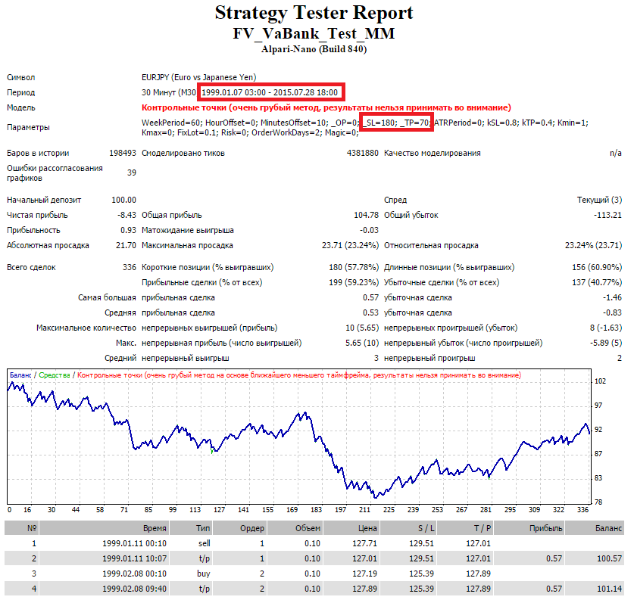Click the red Контрольные точки model warning text
The image size is (634, 600).
[326, 107]
